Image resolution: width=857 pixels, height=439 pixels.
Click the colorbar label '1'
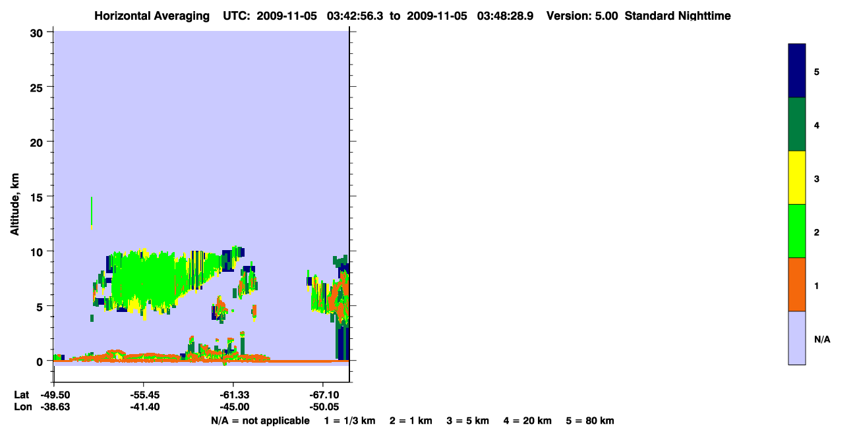click(x=817, y=286)
